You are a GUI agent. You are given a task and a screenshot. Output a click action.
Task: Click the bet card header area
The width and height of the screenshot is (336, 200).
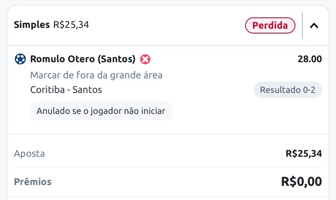pyautogui.click(x=168, y=25)
